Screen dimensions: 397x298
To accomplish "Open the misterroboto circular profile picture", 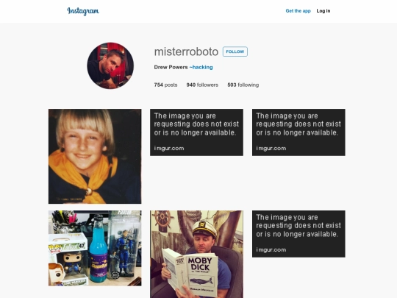I will pyautogui.click(x=110, y=65).
